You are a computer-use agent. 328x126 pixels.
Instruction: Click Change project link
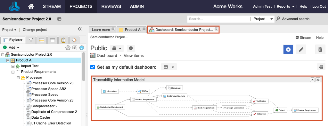[x=35, y=30]
